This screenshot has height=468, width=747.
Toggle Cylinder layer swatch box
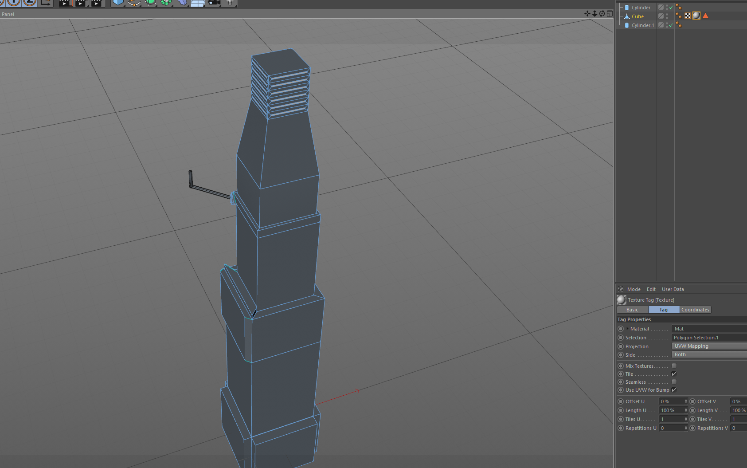tap(661, 8)
